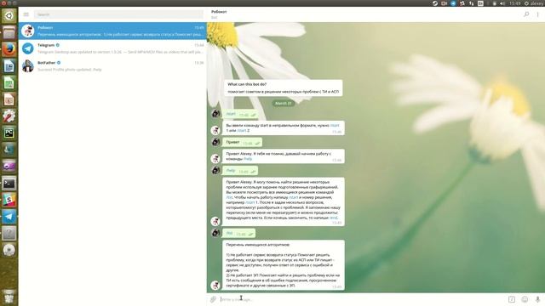Click the sent 'Привет' message bubble
The image size is (545, 306).
(242, 142)
